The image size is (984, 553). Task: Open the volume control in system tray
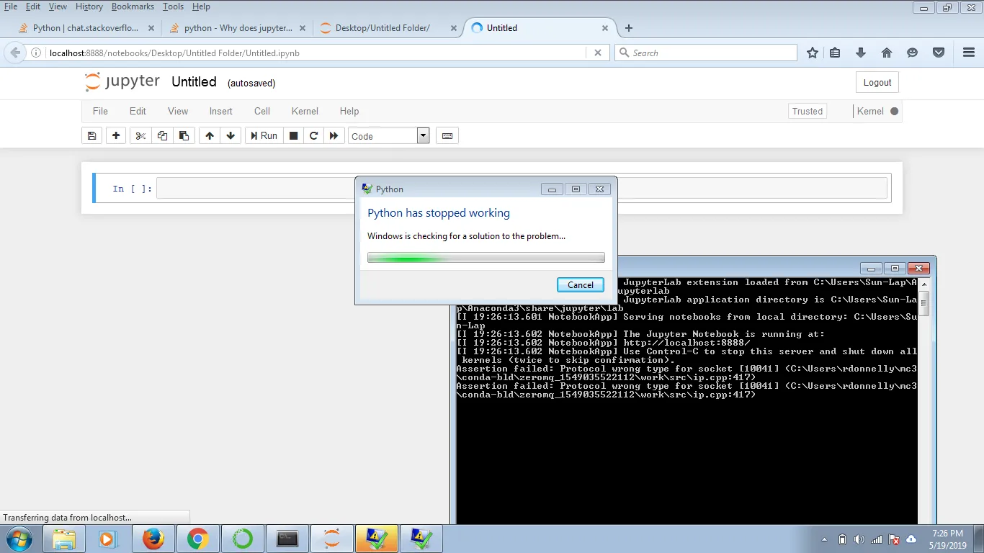point(859,539)
